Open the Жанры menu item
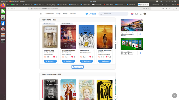 (59, 14)
